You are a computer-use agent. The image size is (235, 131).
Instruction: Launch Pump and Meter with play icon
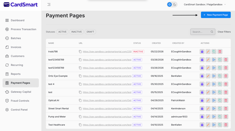click(x=214, y=117)
